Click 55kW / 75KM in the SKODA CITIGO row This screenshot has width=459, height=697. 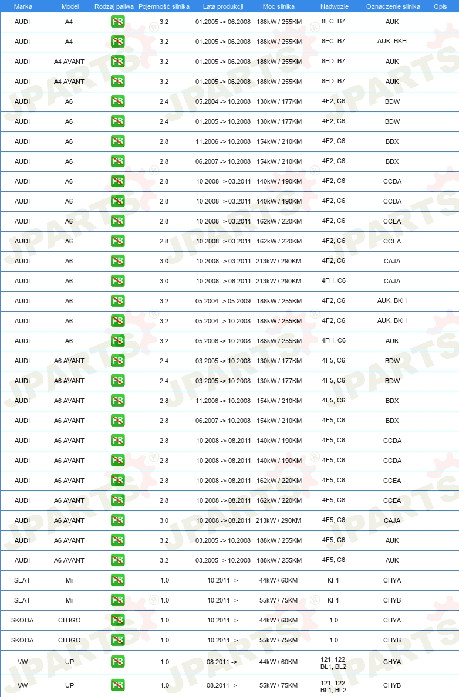pyautogui.click(x=278, y=641)
